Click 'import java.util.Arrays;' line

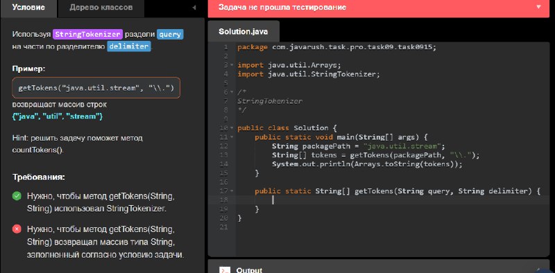point(290,65)
